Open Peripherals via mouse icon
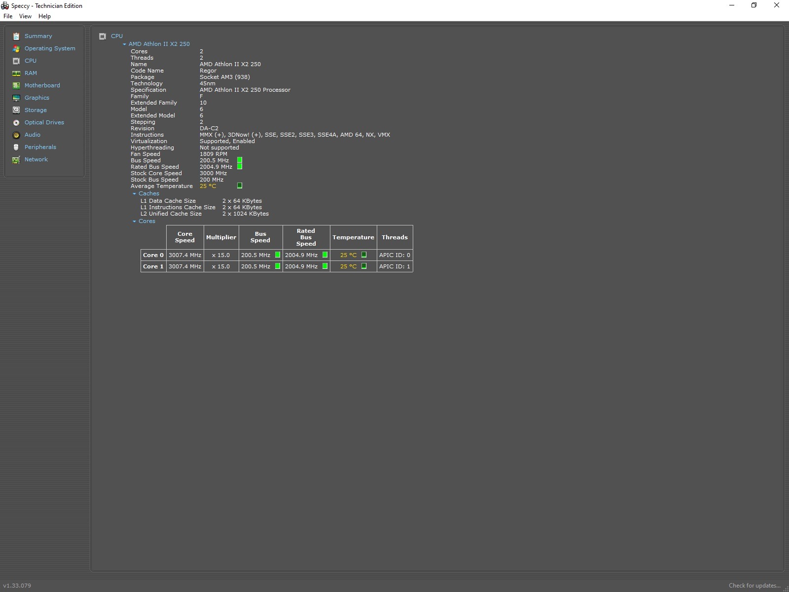 point(16,147)
